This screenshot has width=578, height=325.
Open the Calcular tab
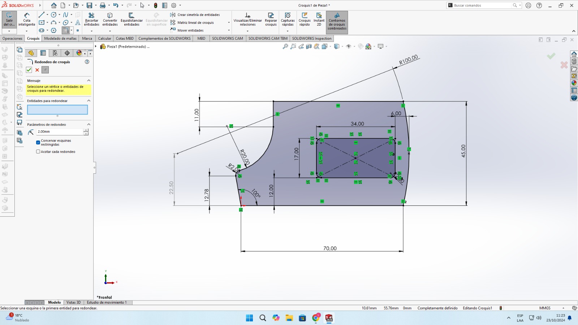(x=104, y=39)
